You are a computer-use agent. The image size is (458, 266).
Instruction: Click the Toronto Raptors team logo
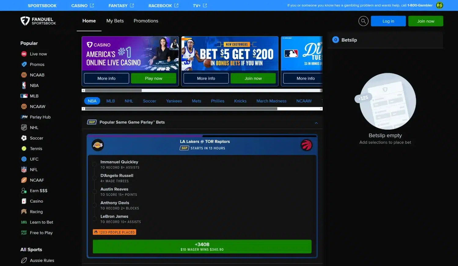click(306, 145)
